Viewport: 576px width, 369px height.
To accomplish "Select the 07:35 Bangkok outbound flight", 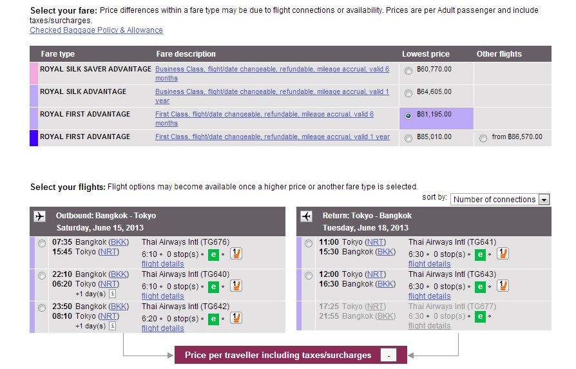I will point(42,243).
